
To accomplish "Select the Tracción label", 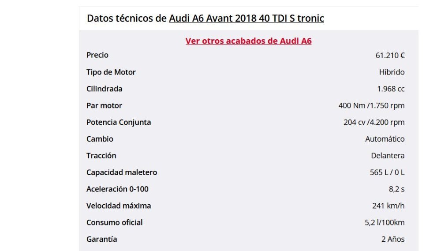I will point(101,156).
